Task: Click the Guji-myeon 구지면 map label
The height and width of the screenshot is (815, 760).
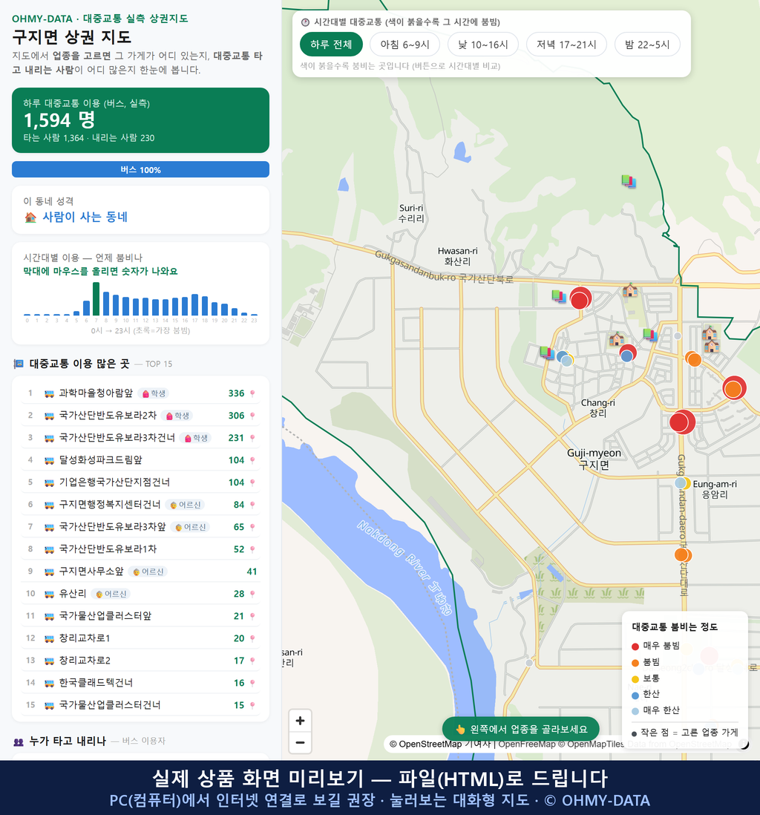Action: (594, 459)
